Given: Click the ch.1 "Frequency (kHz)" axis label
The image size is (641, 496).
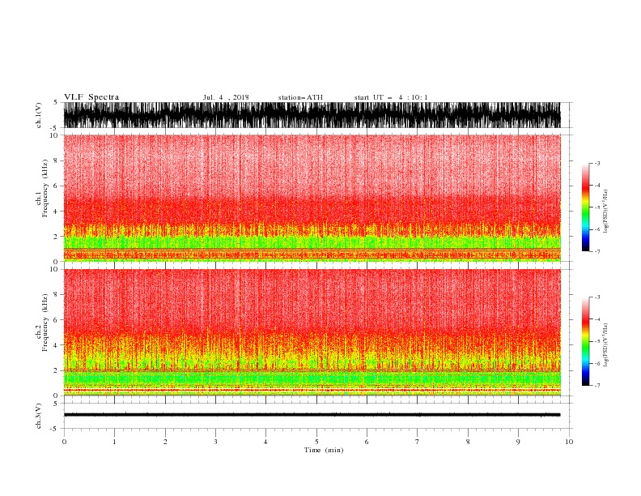Looking at the screenshot, I should tap(45, 189).
